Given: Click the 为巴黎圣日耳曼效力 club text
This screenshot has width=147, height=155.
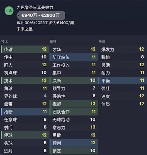Looking at the screenshot, I should [x=35, y=8].
